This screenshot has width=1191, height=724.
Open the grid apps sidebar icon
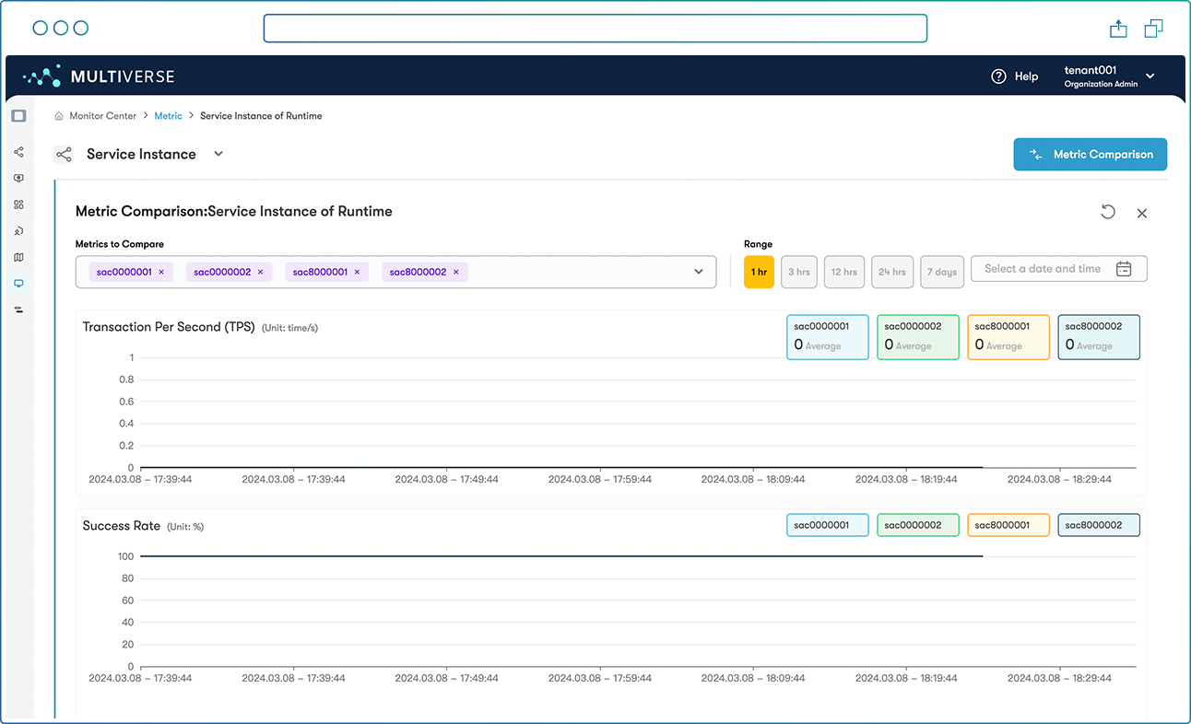click(18, 204)
